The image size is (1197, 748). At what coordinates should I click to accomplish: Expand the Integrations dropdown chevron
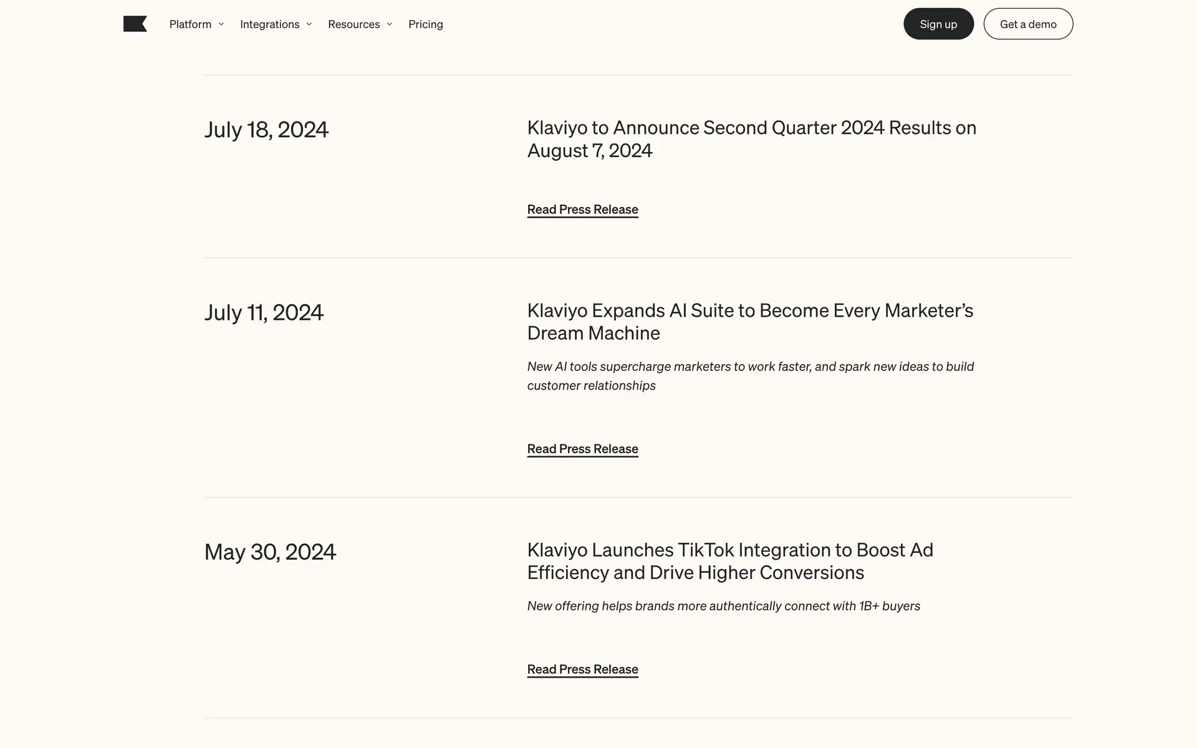tap(309, 24)
